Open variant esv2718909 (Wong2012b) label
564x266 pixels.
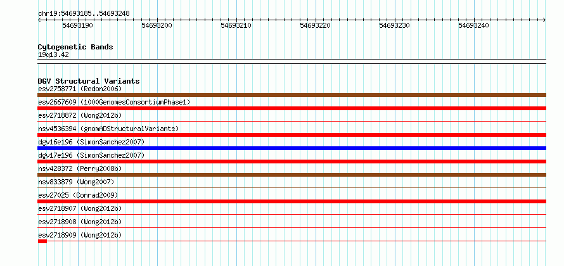pos(80,235)
